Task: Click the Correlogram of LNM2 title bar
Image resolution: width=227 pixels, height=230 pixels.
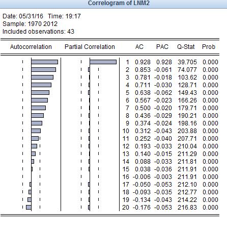Action: pos(113,4)
